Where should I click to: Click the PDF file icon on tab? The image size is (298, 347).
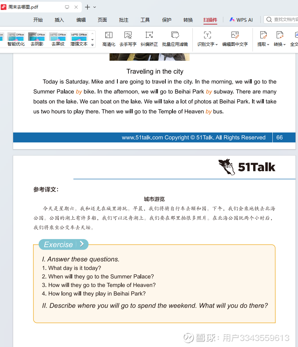coord(4,7)
